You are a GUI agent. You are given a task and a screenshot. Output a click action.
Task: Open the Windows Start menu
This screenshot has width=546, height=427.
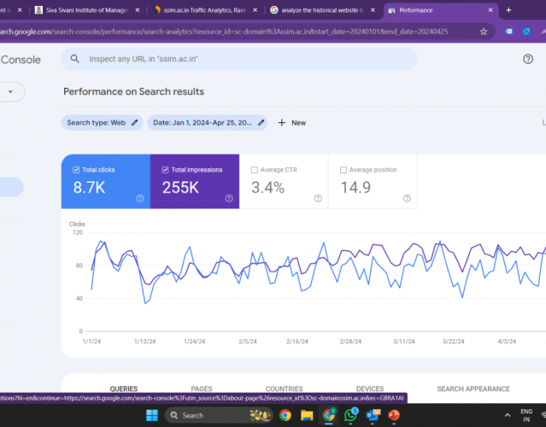(x=153, y=415)
